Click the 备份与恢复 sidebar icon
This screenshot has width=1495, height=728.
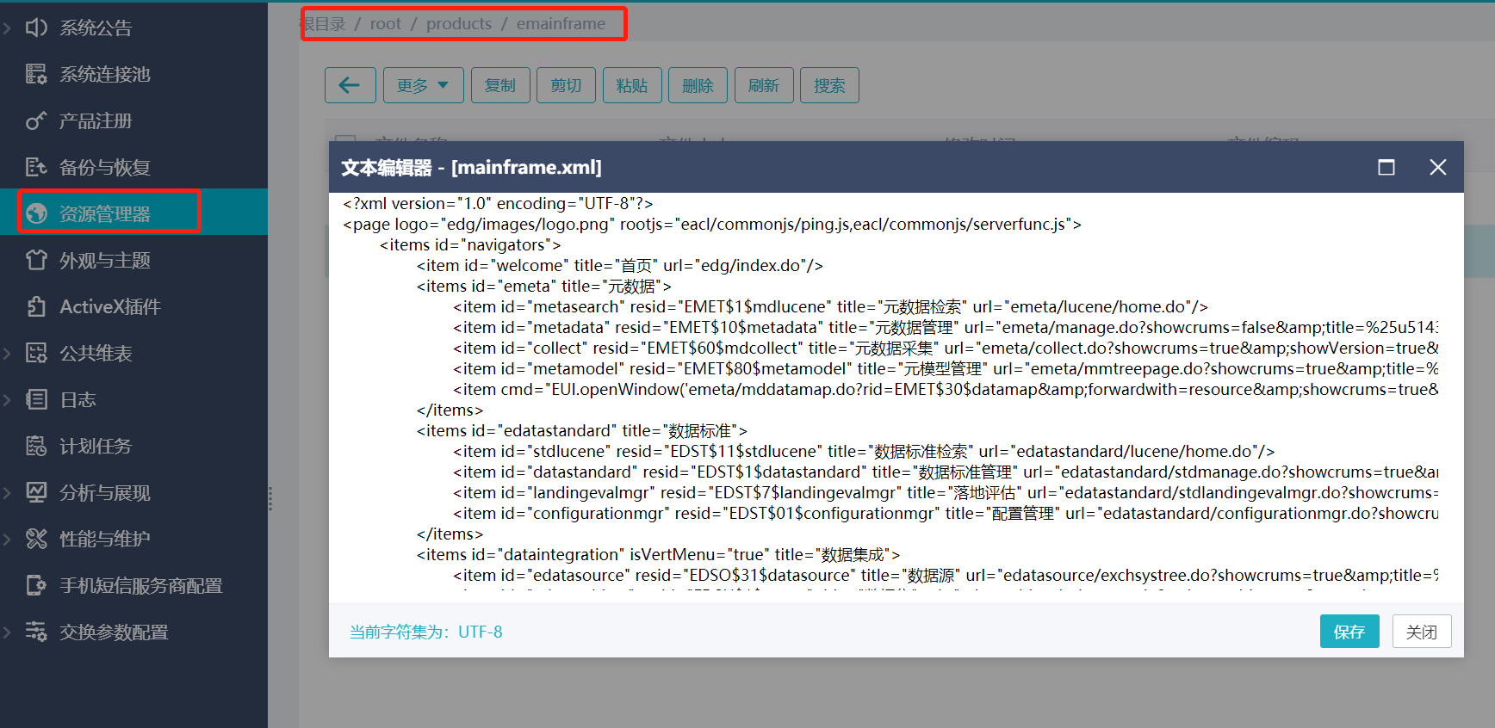(x=36, y=167)
